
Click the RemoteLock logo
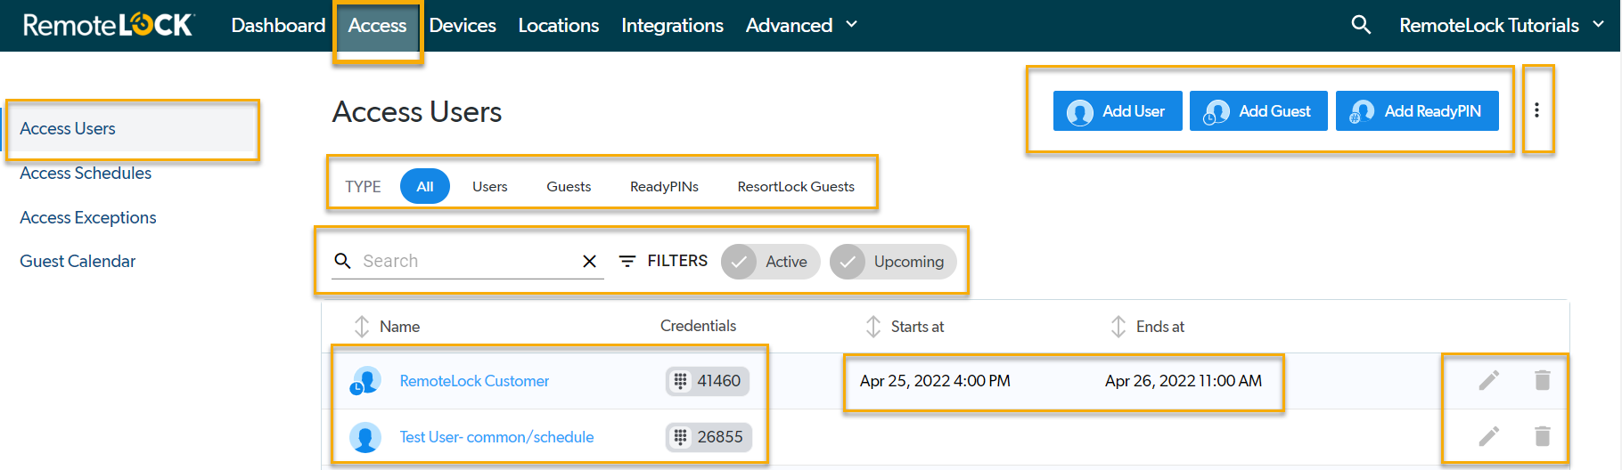click(108, 25)
